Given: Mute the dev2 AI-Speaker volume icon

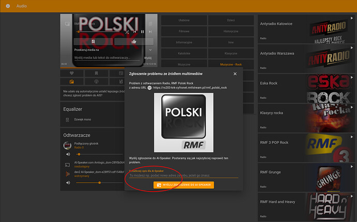Looking at the screenshot, I should (x=68, y=183).
